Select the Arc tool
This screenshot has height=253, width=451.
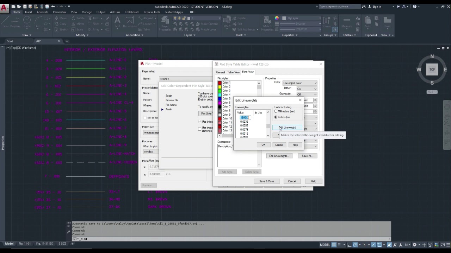pyautogui.click(x=38, y=21)
